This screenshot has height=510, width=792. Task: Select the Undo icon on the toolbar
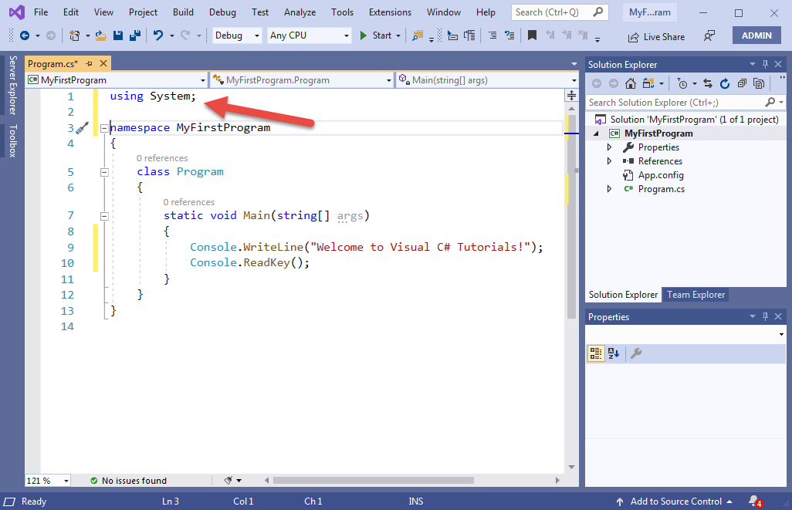[x=160, y=36]
